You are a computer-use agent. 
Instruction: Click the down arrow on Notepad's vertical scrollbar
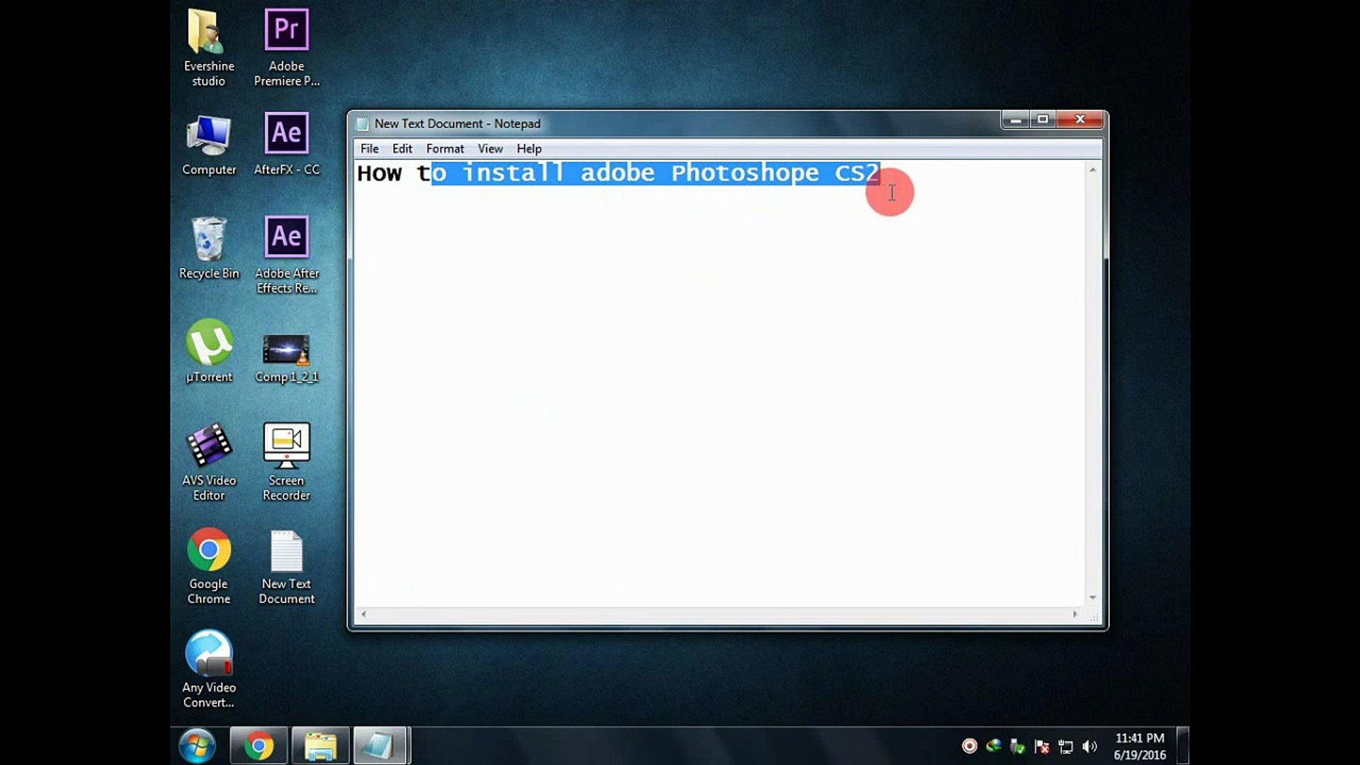[x=1094, y=597]
